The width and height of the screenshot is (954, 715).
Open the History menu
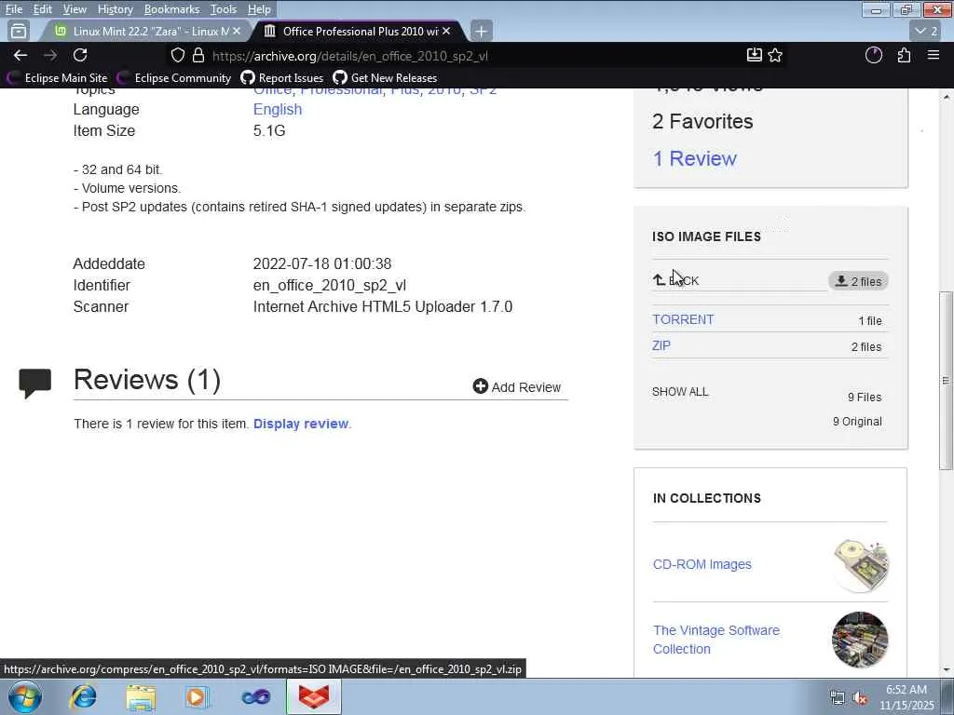click(115, 9)
